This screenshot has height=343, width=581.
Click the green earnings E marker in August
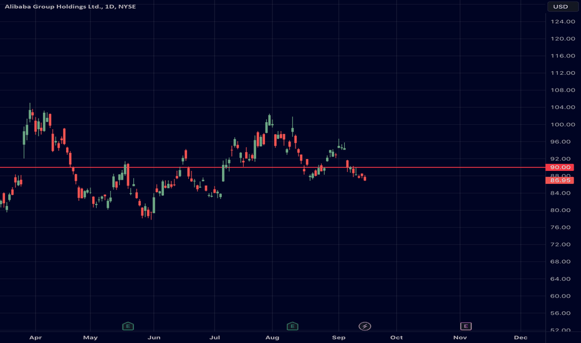click(x=292, y=326)
